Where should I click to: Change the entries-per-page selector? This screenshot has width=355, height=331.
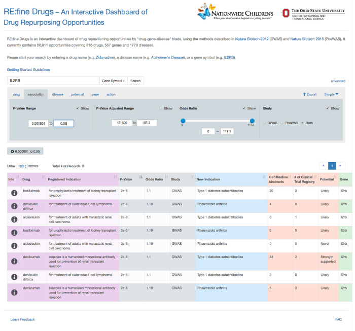22,166
